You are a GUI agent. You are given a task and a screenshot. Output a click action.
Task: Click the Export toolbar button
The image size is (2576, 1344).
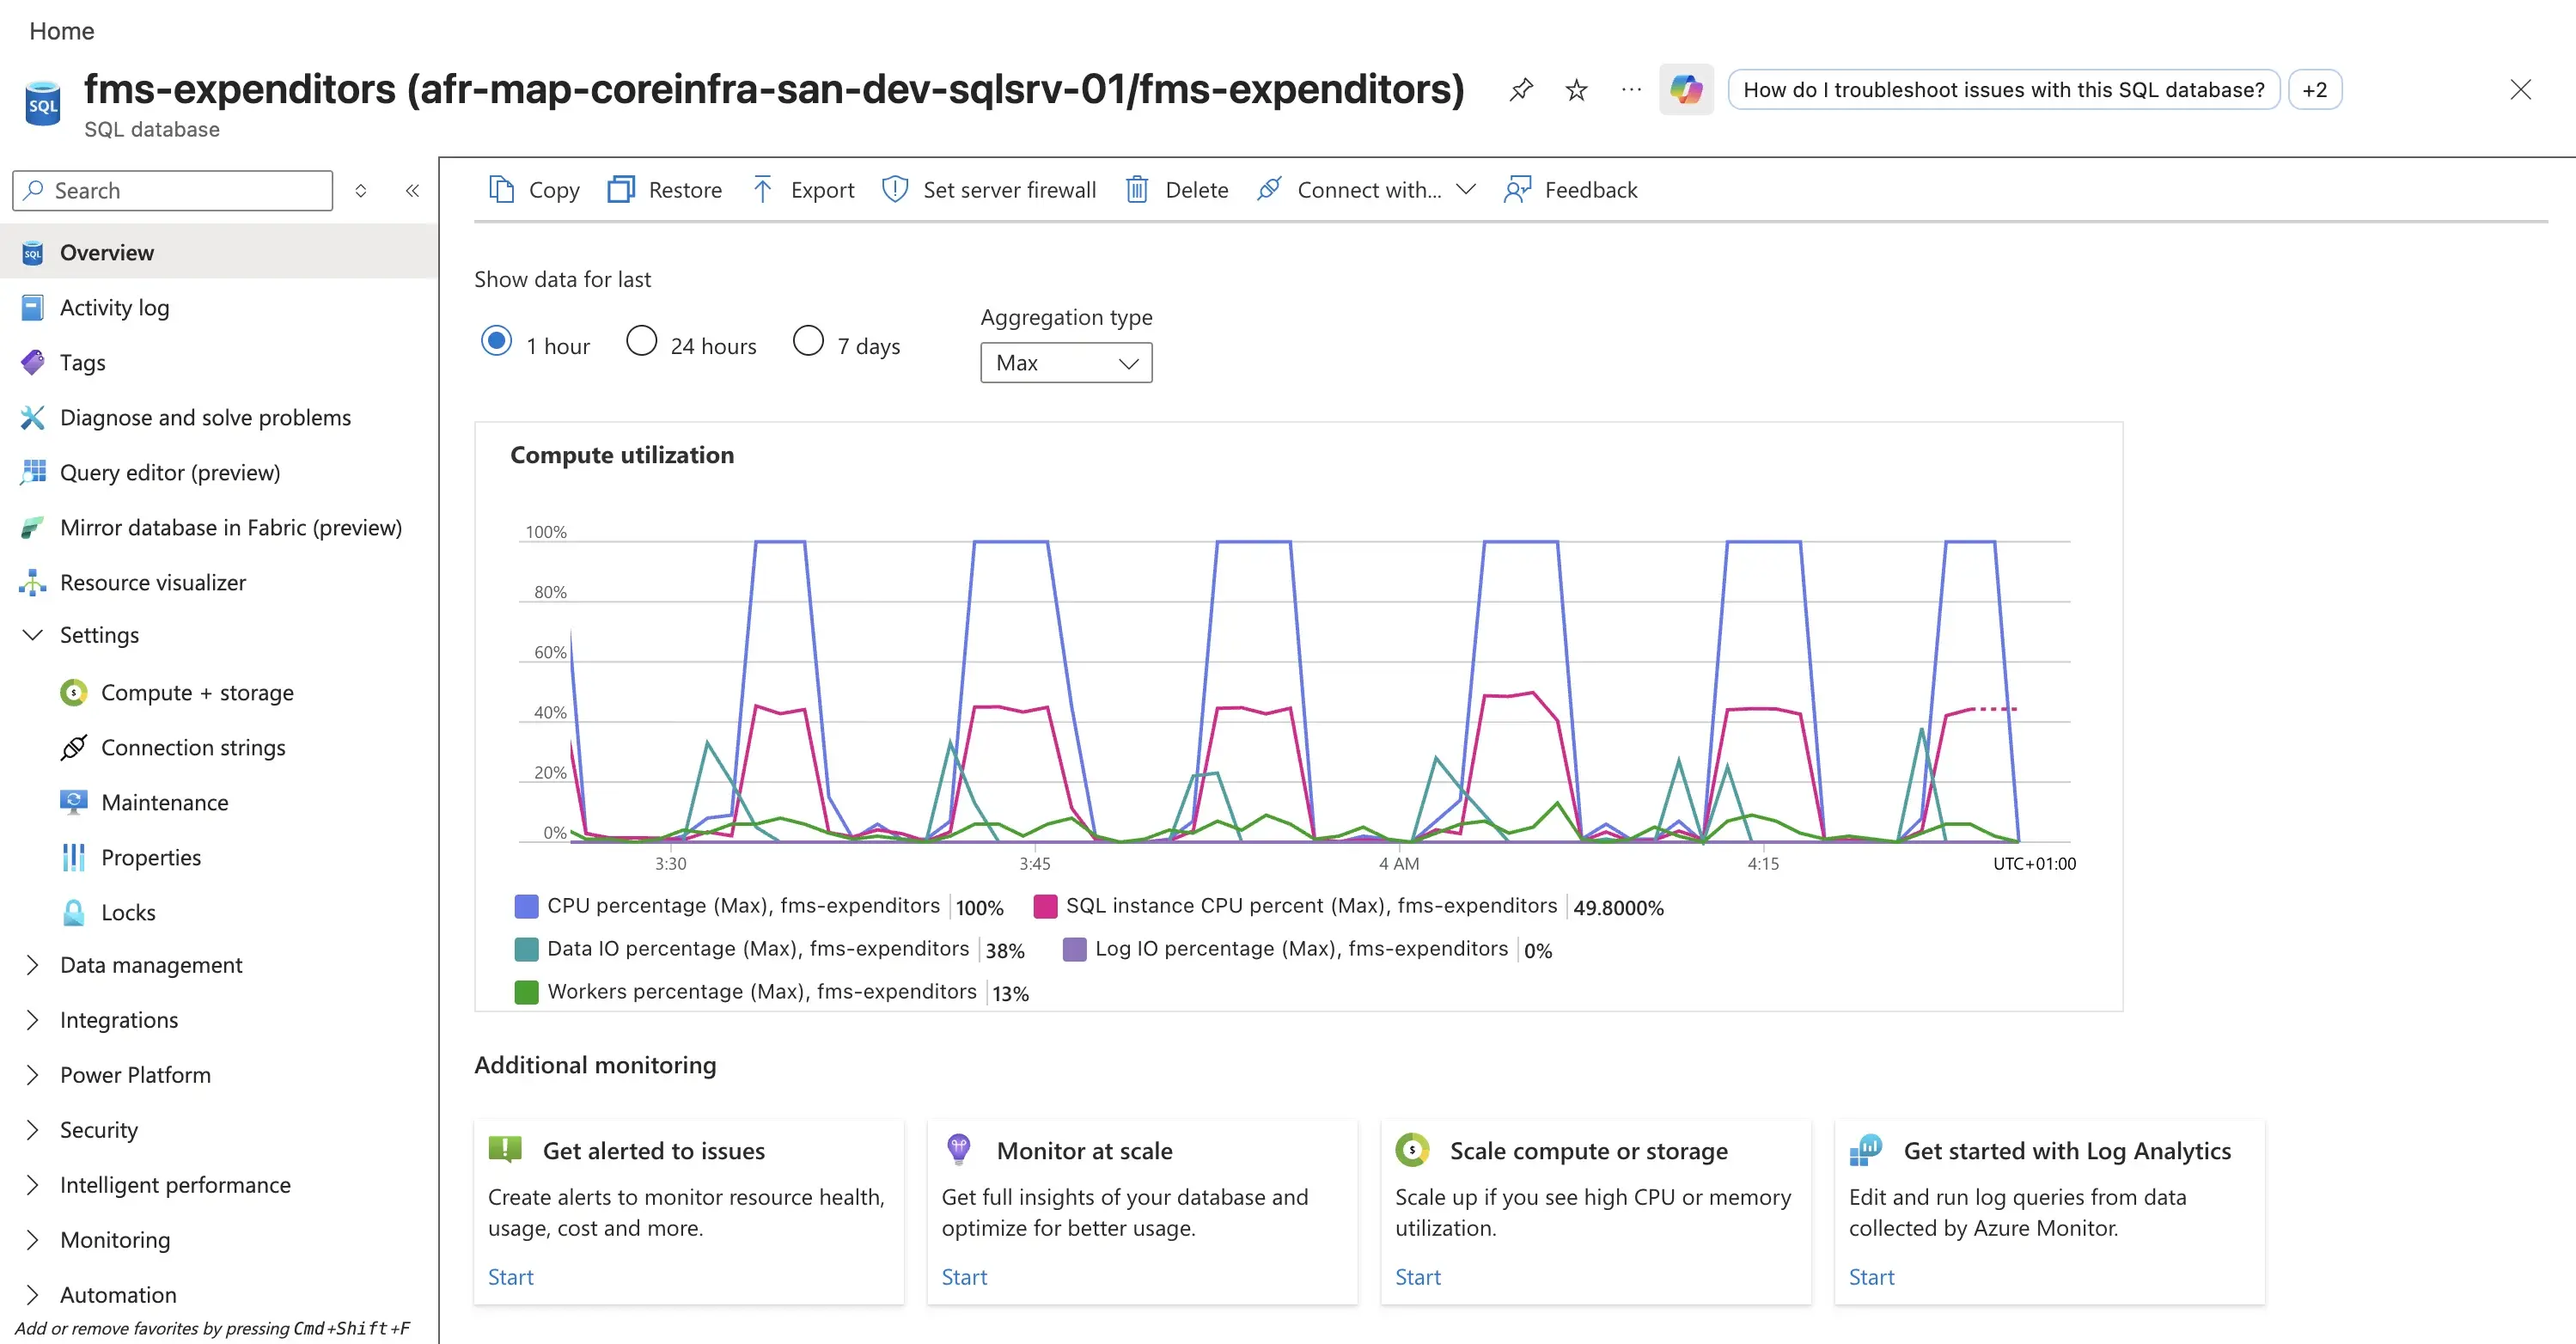(803, 190)
